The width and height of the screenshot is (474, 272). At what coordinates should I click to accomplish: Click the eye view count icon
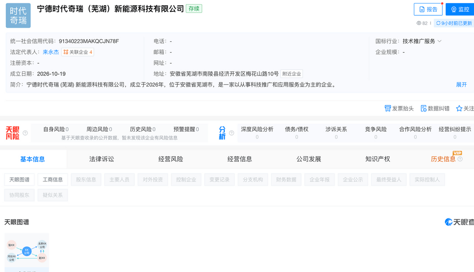(x=419, y=23)
